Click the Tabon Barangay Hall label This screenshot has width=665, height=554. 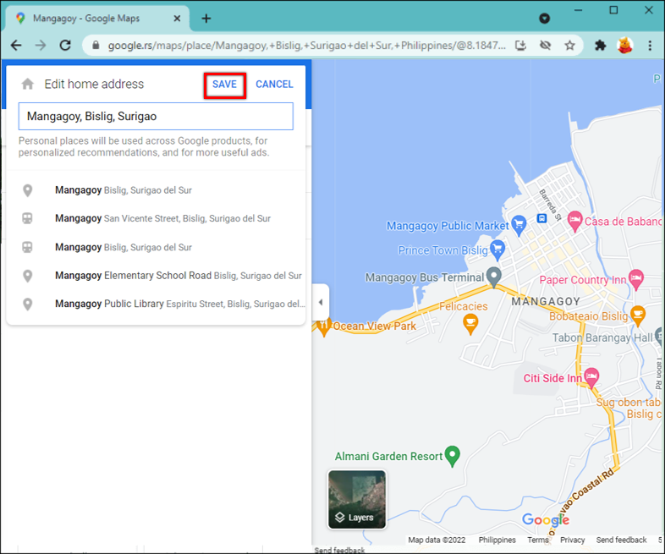[602, 337]
